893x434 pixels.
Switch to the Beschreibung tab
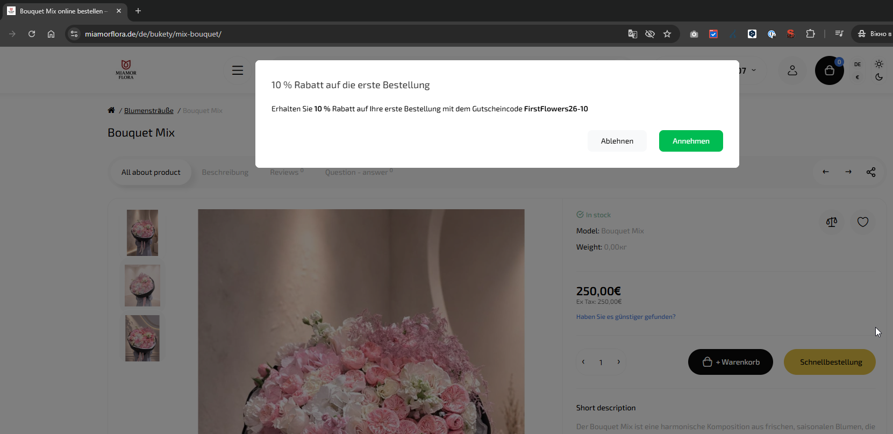[225, 172]
